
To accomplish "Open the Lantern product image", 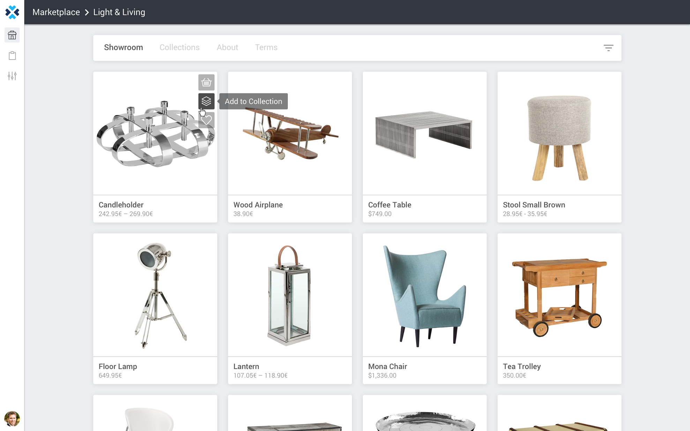I will point(290,295).
